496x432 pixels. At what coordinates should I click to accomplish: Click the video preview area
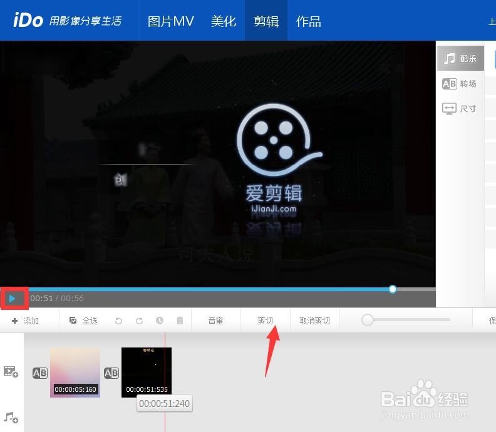coord(218,163)
